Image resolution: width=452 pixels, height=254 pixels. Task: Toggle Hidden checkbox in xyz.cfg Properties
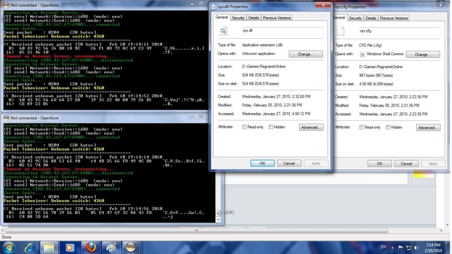[x=388, y=127]
